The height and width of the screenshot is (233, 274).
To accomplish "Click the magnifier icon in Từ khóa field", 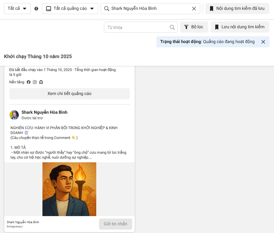I will pyautogui.click(x=172, y=27).
